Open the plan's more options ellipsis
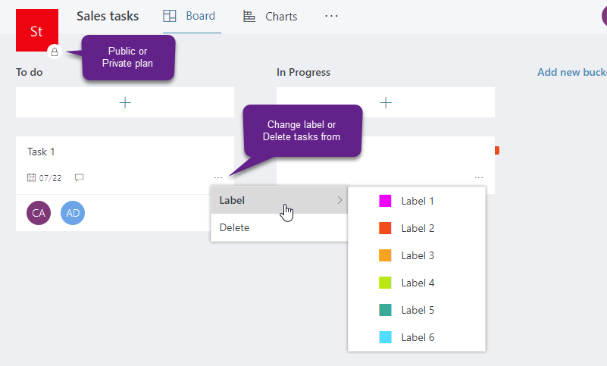607x366 pixels. (331, 16)
